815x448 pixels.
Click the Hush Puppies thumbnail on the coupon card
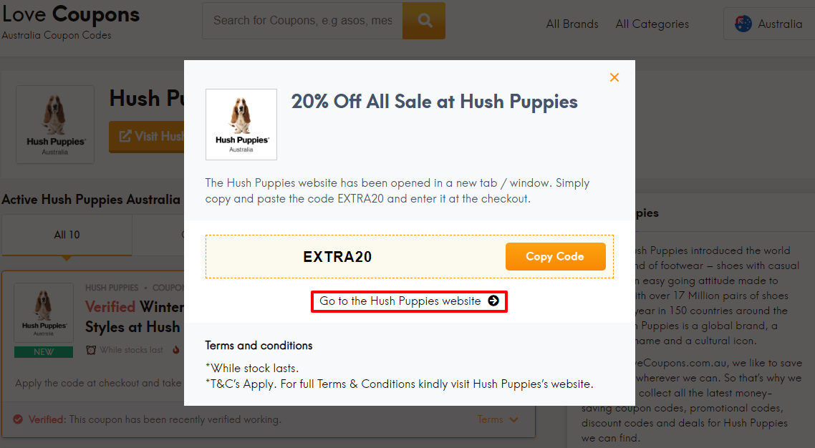pos(43,312)
